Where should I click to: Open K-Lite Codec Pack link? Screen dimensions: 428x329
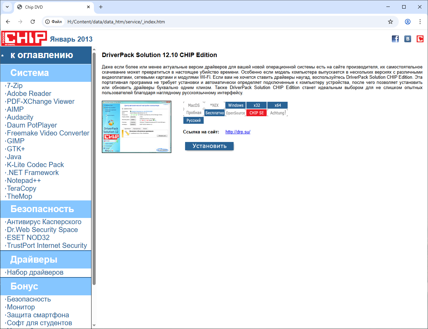[x=35, y=165]
